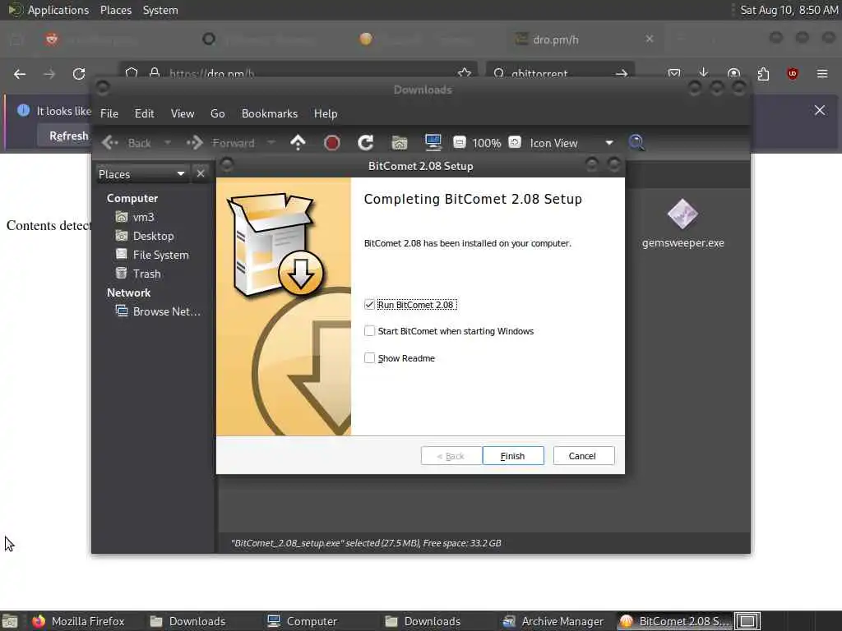Viewport: 842px width, 631px height.
Task: Click the Firefox bookmark star icon
Action: point(465,73)
